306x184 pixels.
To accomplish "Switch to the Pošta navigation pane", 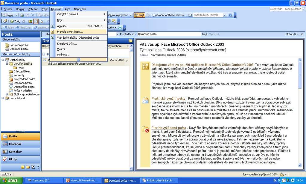I will point(21,136).
